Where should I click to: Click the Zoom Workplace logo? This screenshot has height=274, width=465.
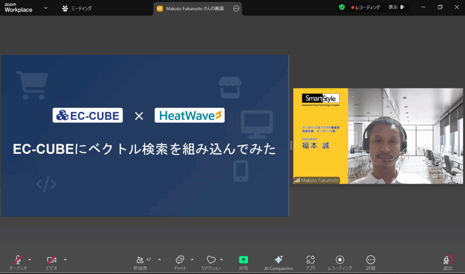pos(18,8)
